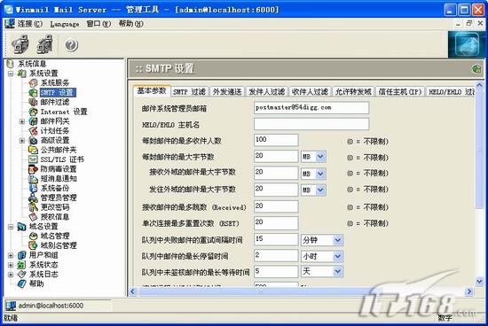Viewport: 488px width, 326px height.
Task: Click the horizontal scrollbar right arrow
Action: click(x=469, y=291)
